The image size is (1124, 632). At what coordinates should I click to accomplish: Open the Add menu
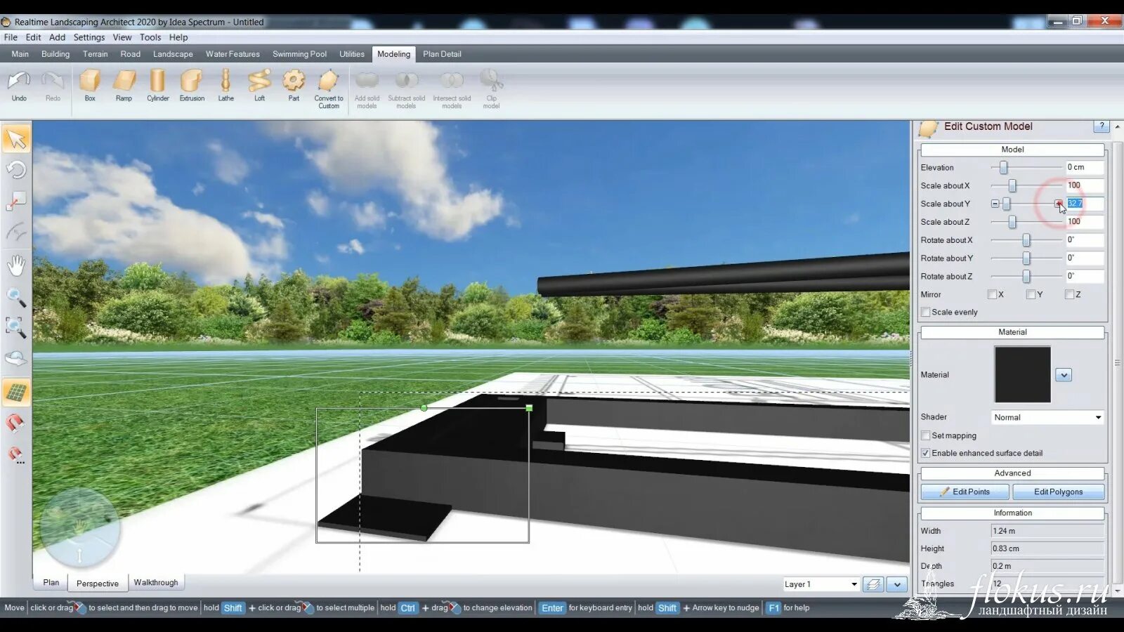[x=57, y=37]
